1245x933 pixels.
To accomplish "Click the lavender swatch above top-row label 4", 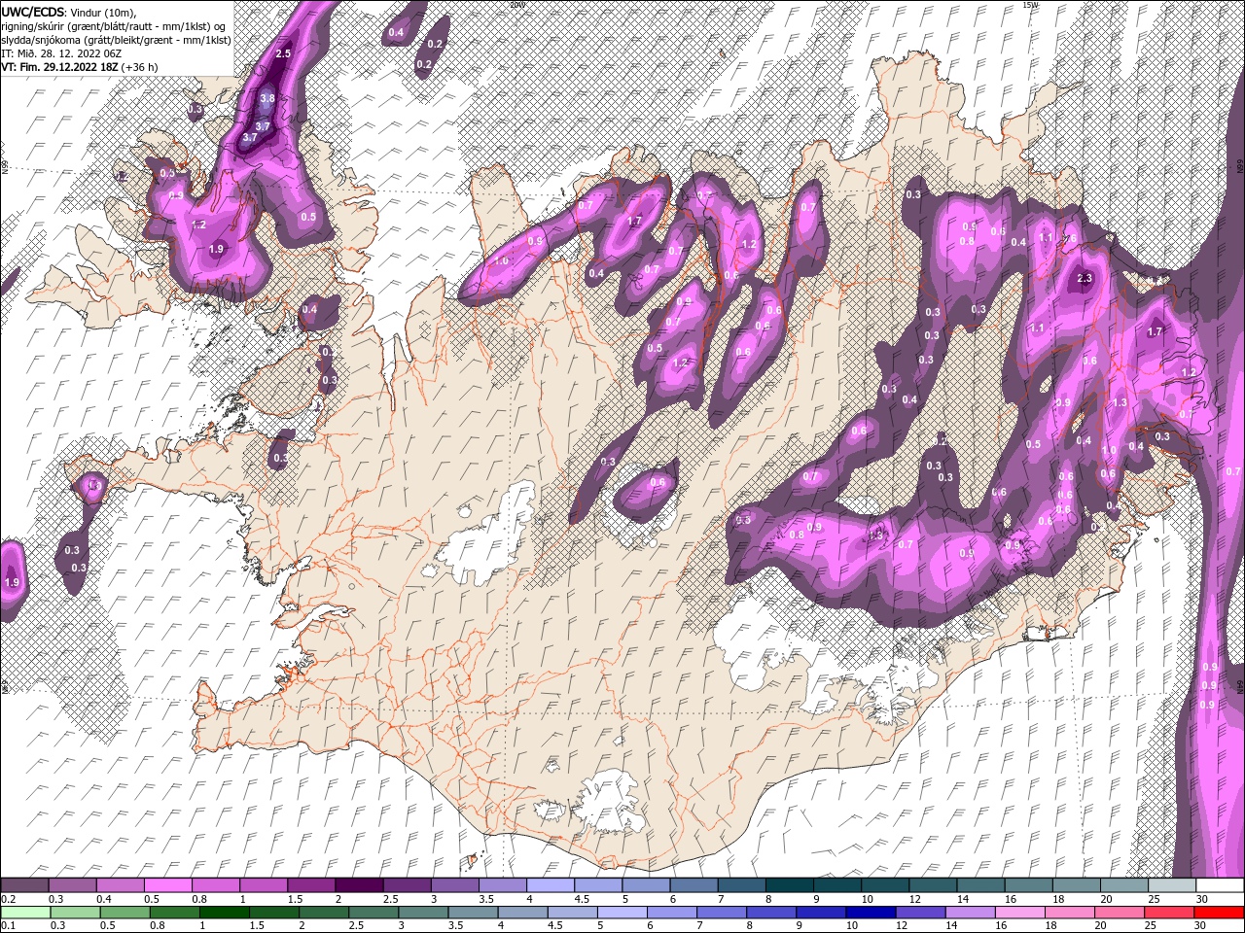I will pyautogui.click(x=550, y=885).
